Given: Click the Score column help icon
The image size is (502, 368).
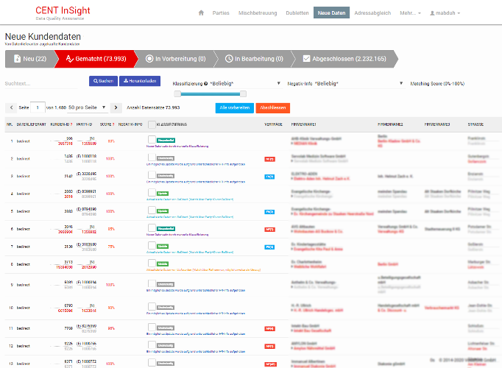Looking at the screenshot, I should point(115,124).
